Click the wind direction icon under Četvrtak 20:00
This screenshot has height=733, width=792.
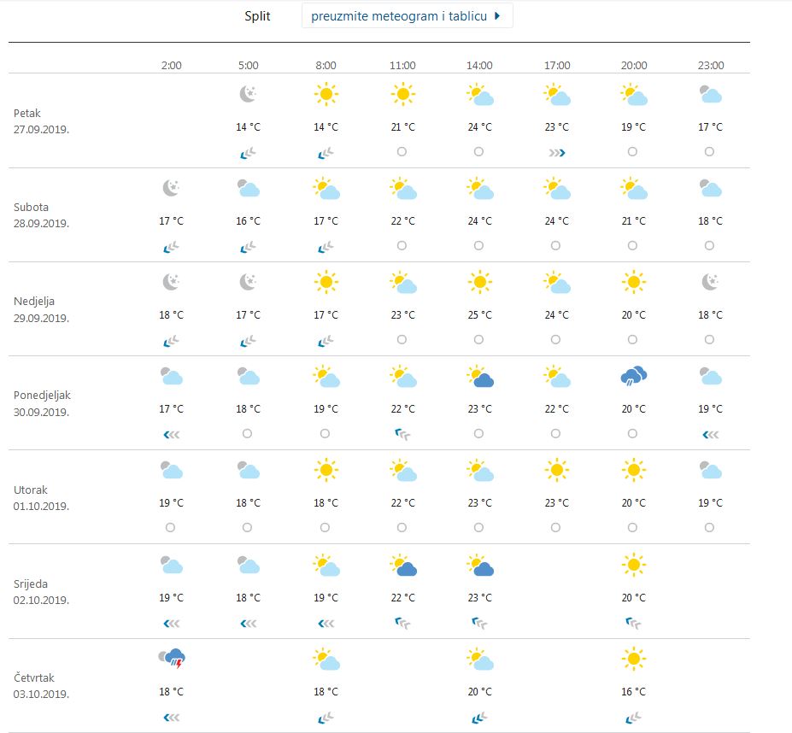[x=632, y=716]
